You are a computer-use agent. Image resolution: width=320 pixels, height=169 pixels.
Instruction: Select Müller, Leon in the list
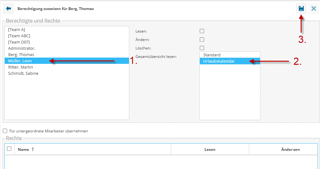[x=20, y=61]
